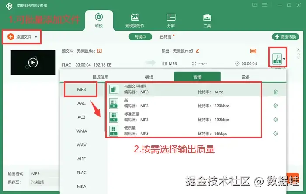306x194 pixels.
Task: Select WAV in format list
Action: pos(81,145)
